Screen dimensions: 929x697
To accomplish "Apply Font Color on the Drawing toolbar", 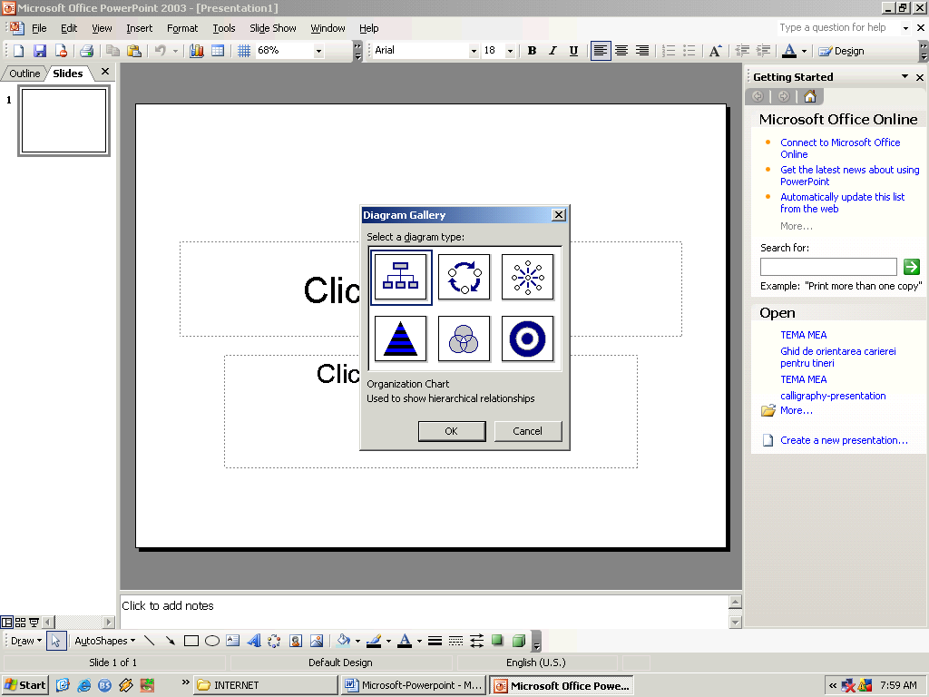I will [x=406, y=641].
